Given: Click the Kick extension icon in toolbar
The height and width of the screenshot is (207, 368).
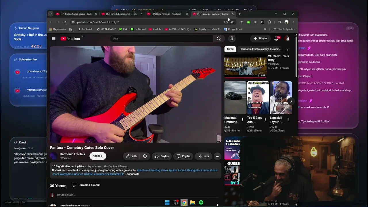Looking at the screenshot, I should 255,22.
